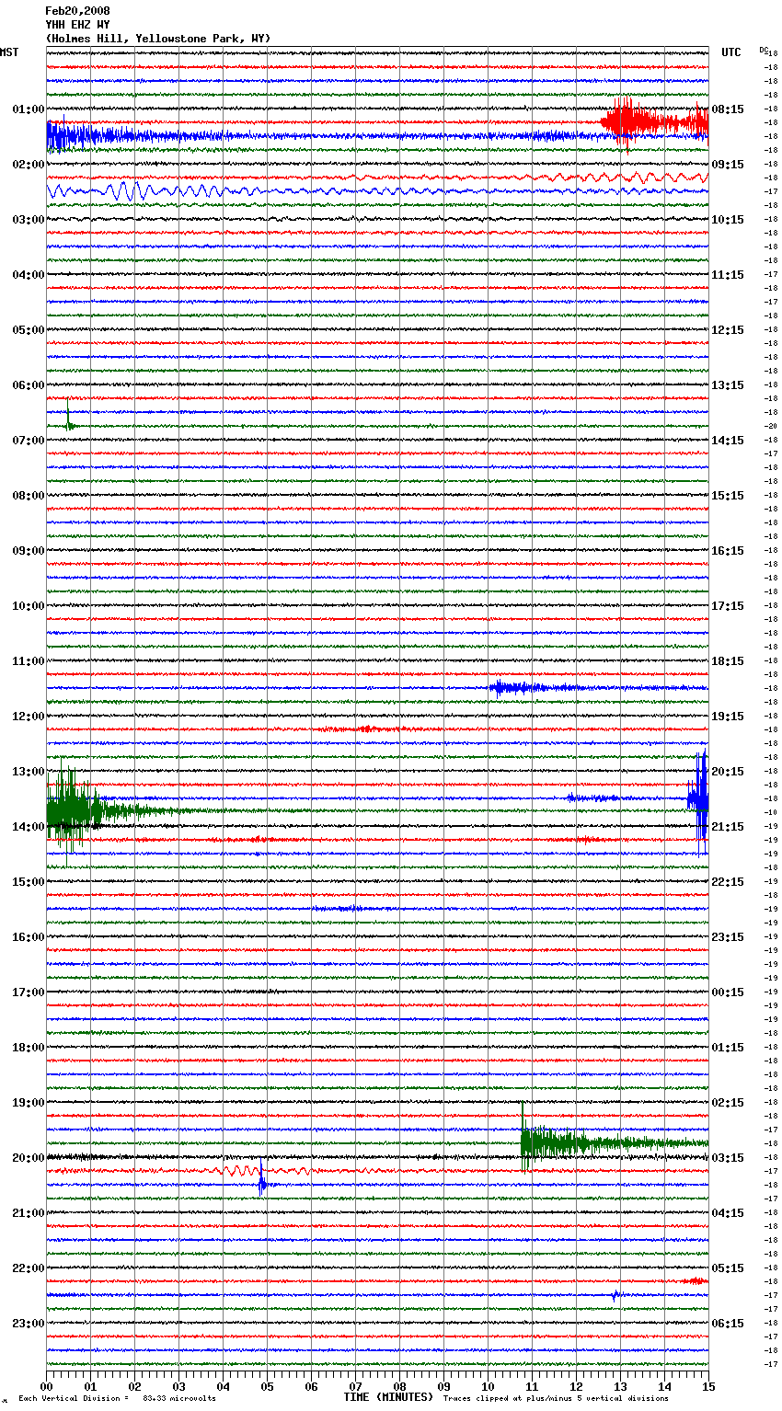The width and height of the screenshot is (782, 1411).
Task: Click the 00:15 UTC time label
Action: [x=728, y=992]
